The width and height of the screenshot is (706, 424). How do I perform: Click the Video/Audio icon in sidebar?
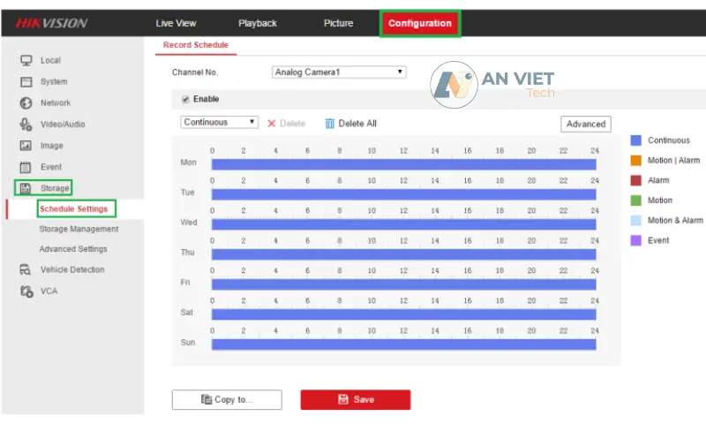[26, 125]
